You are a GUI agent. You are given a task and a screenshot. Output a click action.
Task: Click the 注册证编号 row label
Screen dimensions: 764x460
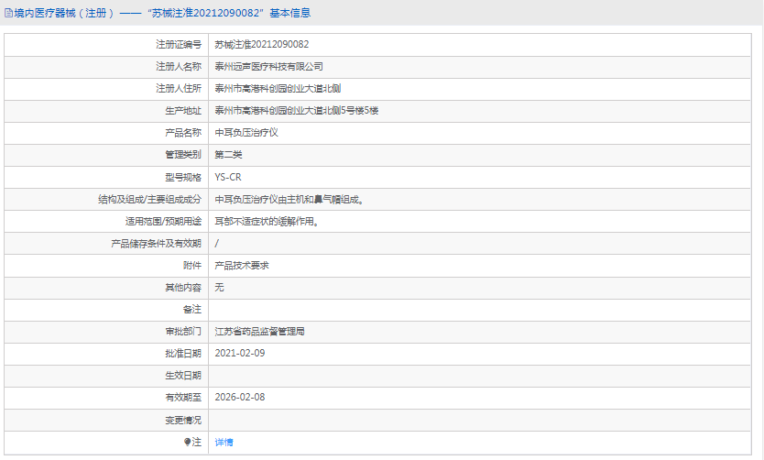pos(179,44)
